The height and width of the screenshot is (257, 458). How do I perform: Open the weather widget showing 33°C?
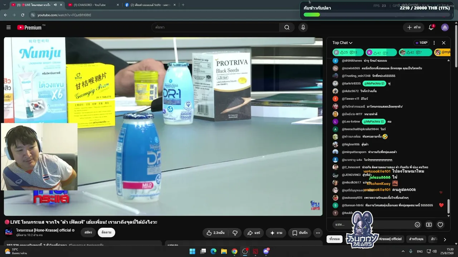pyautogui.click(x=16, y=251)
